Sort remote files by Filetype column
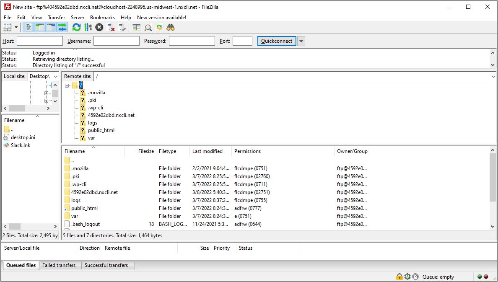The height and width of the screenshot is (282, 498). (x=173, y=151)
